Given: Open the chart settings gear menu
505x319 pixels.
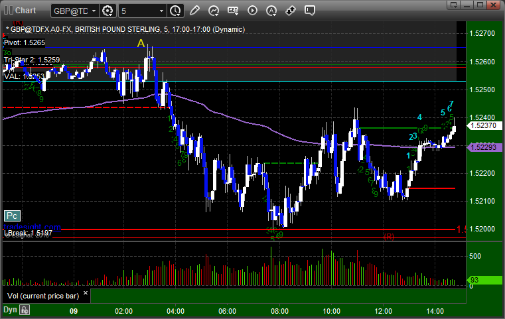Looking at the screenshot, I should pyautogui.click(x=108, y=11).
